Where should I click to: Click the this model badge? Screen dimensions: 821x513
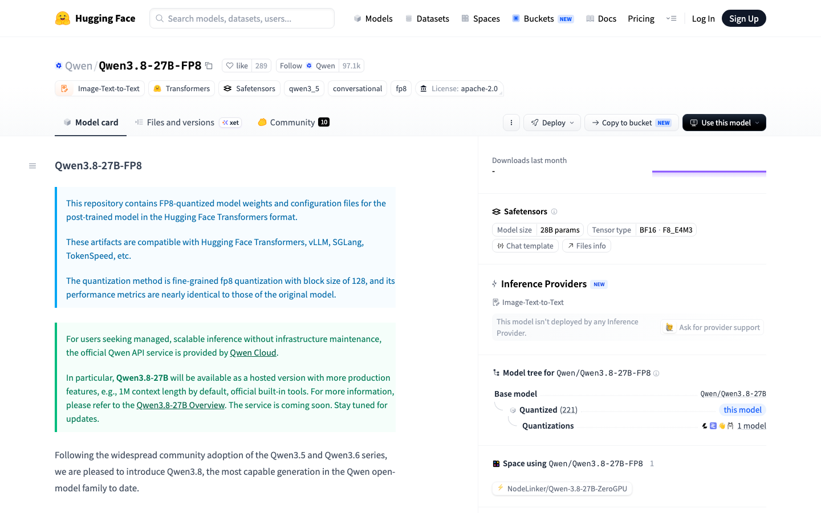coord(742,410)
